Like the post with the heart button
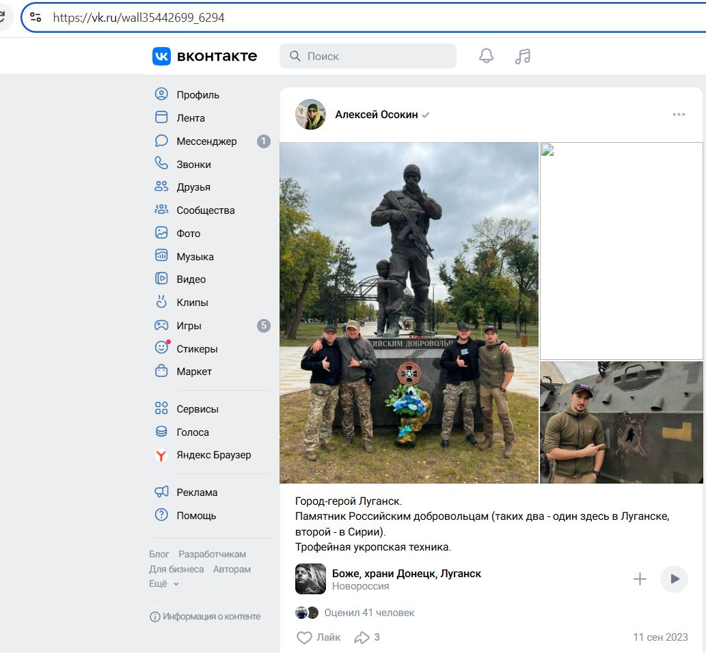 (x=304, y=638)
